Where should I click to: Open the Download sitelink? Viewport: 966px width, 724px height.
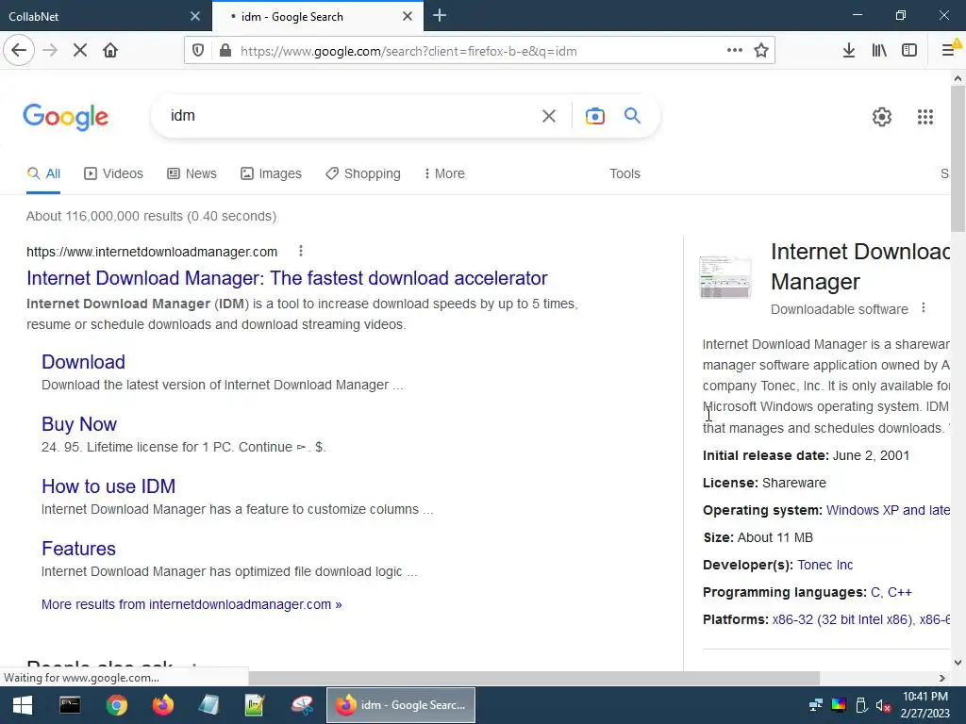(83, 362)
